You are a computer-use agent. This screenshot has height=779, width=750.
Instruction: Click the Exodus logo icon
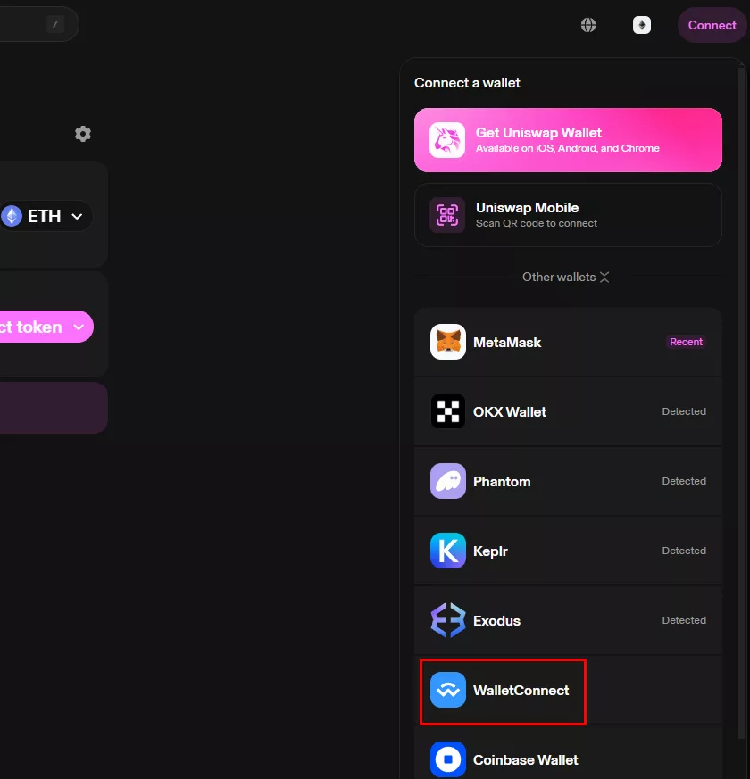pos(448,620)
